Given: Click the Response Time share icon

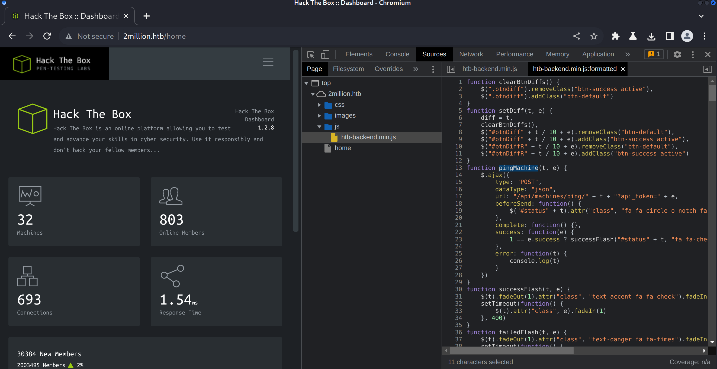Looking at the screenshot, I should point(172,276).
